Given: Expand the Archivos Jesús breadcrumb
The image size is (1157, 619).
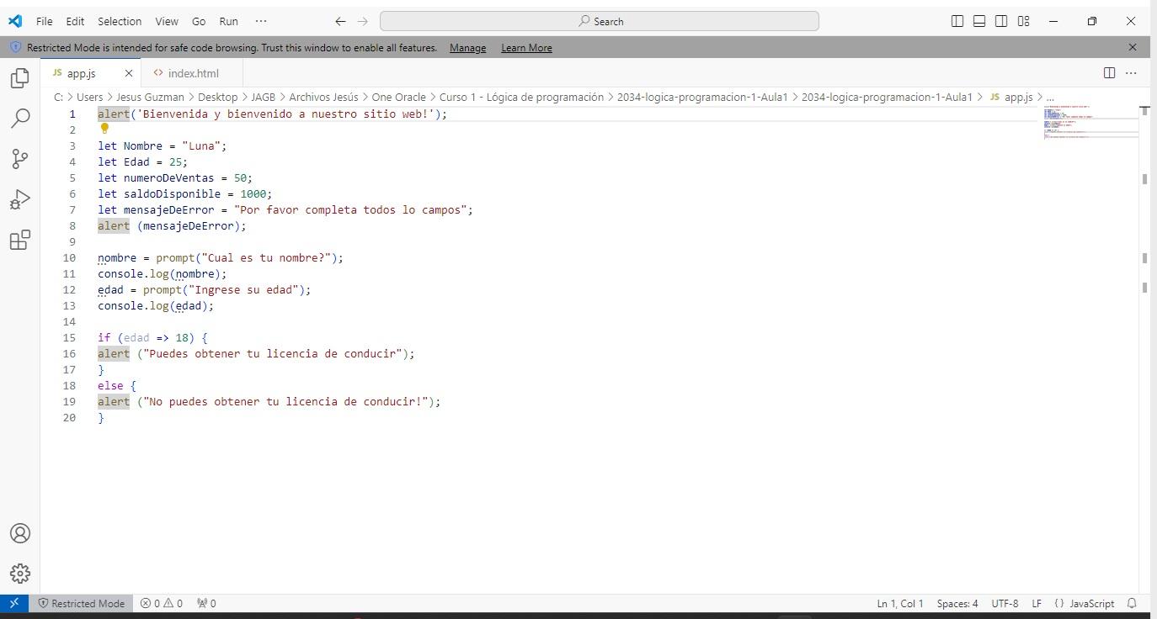Looking at the screenshot, I should 323,97.
